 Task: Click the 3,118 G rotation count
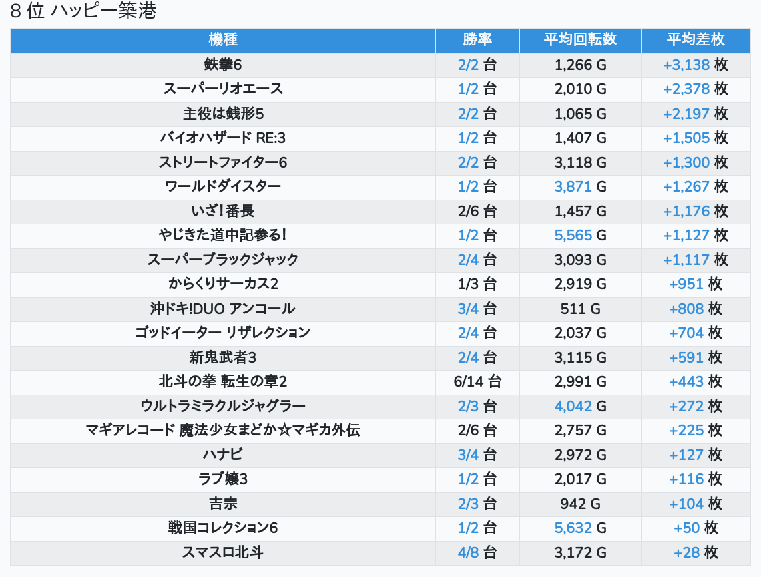(580, 162)
